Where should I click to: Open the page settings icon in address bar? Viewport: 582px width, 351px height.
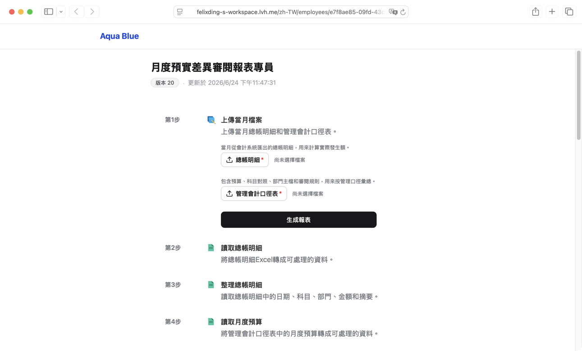[x=180, y=12]
